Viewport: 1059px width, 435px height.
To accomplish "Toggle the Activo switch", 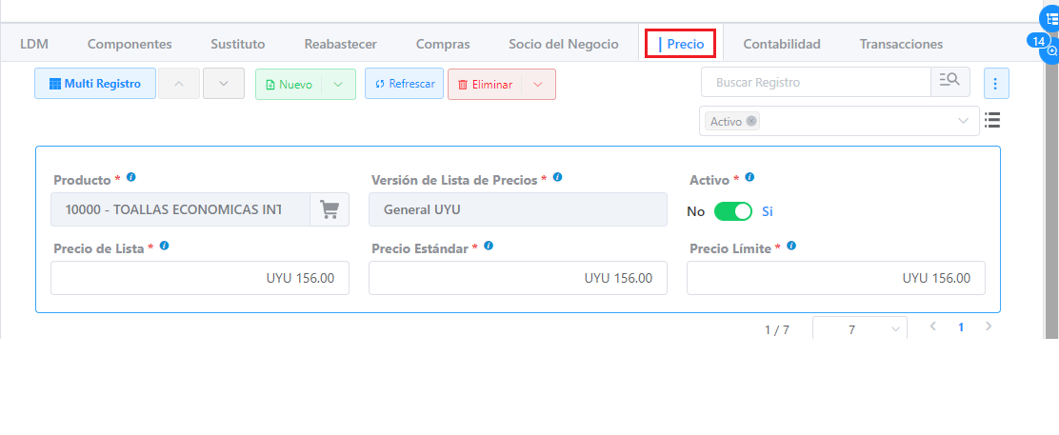I will (732, 211).
